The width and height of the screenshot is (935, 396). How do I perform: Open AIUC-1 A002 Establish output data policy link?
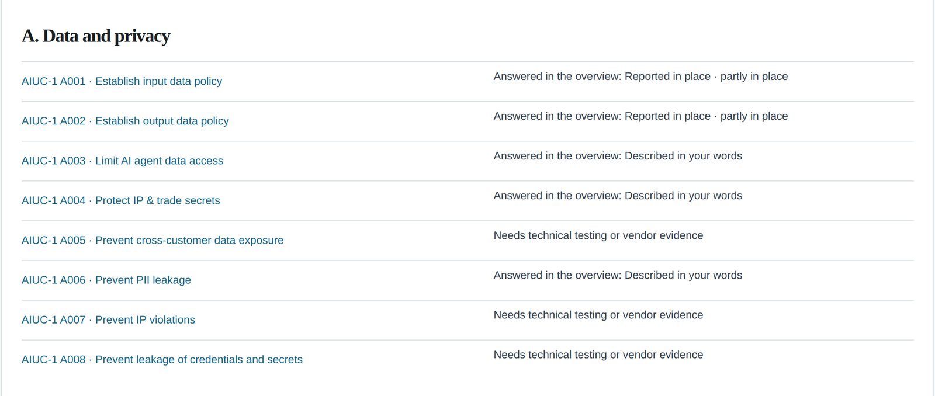125,121
